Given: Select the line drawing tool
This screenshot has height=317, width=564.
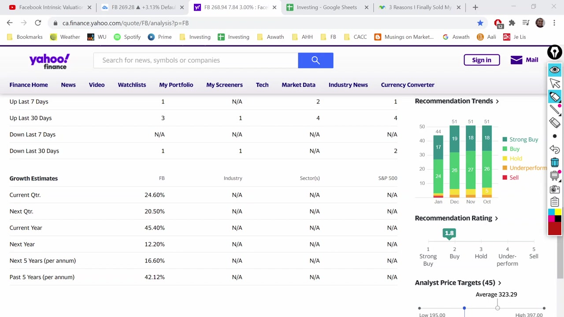Looking at the screenshot, I should point(554,110).
